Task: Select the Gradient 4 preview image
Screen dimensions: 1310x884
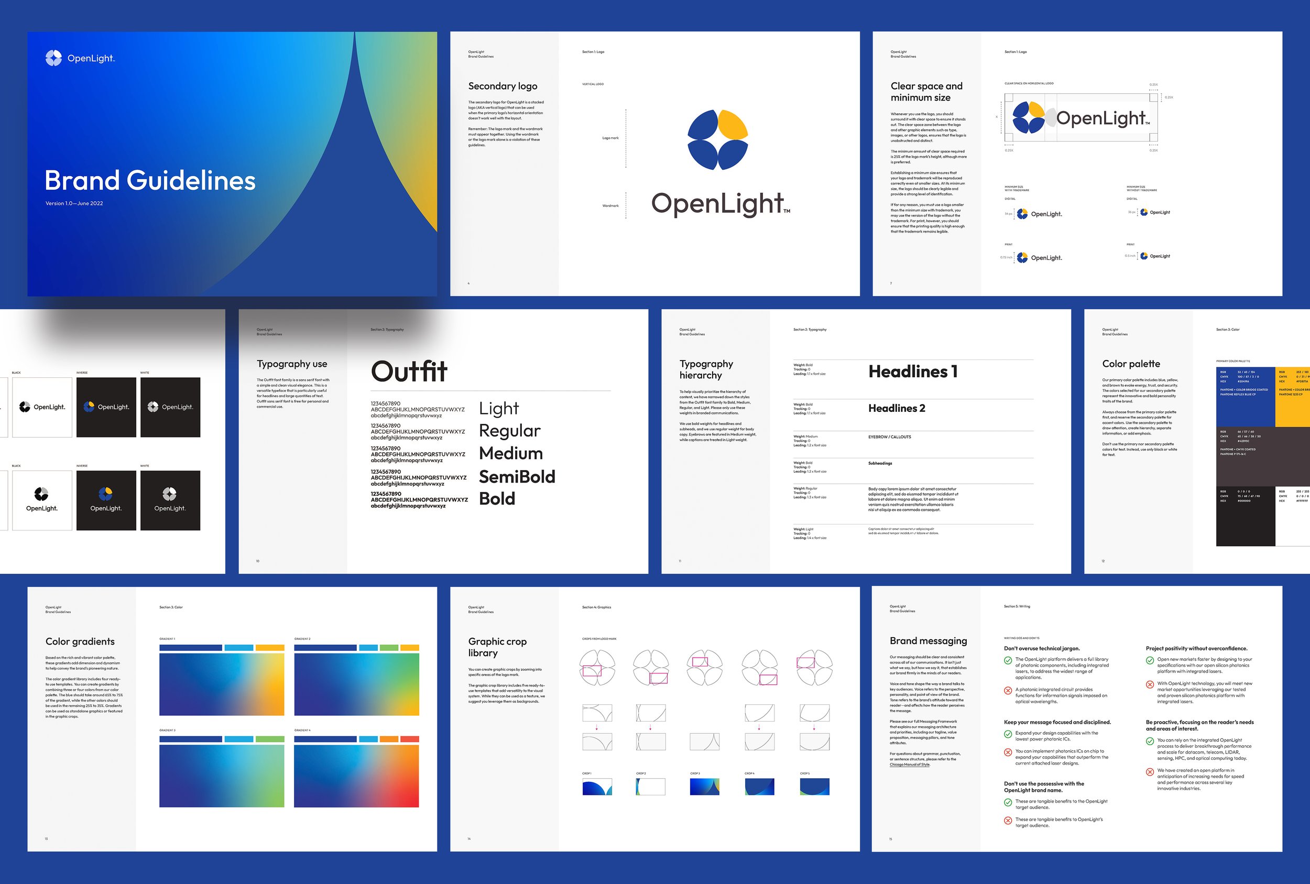Action: [356, 776]
